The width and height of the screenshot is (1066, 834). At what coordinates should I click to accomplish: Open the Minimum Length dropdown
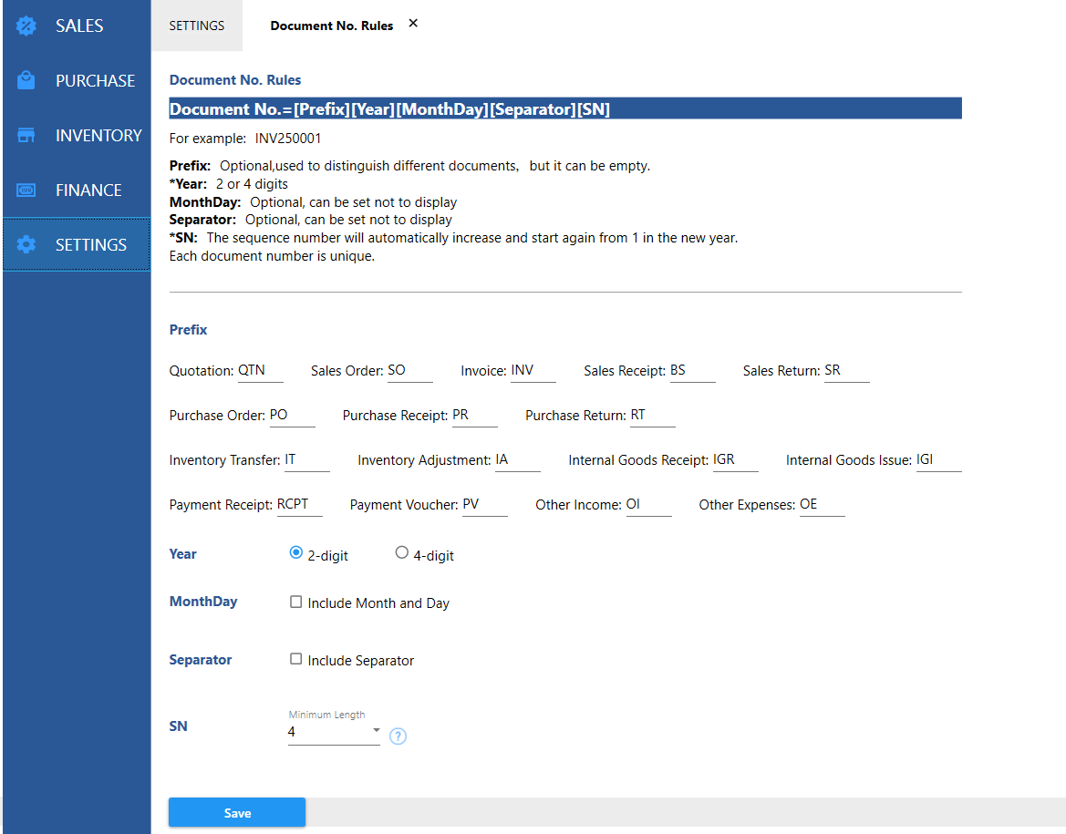pos(334,732)
